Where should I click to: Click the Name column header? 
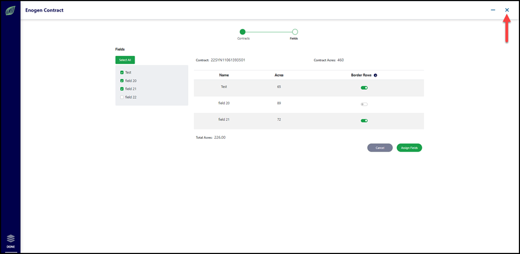click(224, 75)
